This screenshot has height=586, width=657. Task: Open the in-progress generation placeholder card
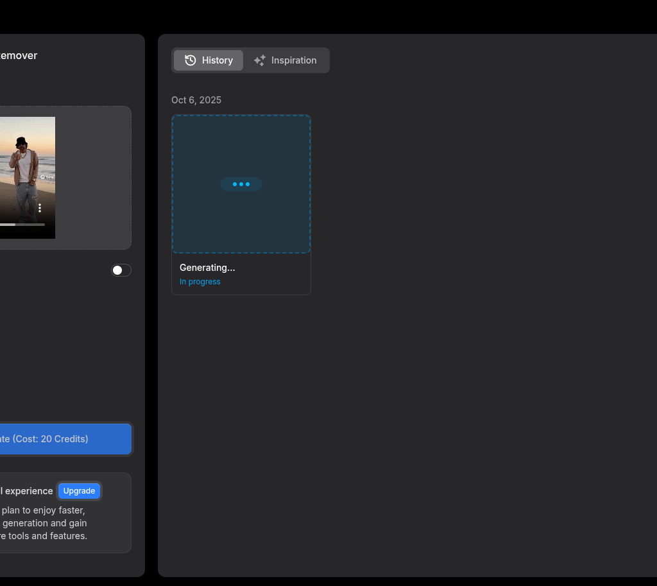[241, 154]
